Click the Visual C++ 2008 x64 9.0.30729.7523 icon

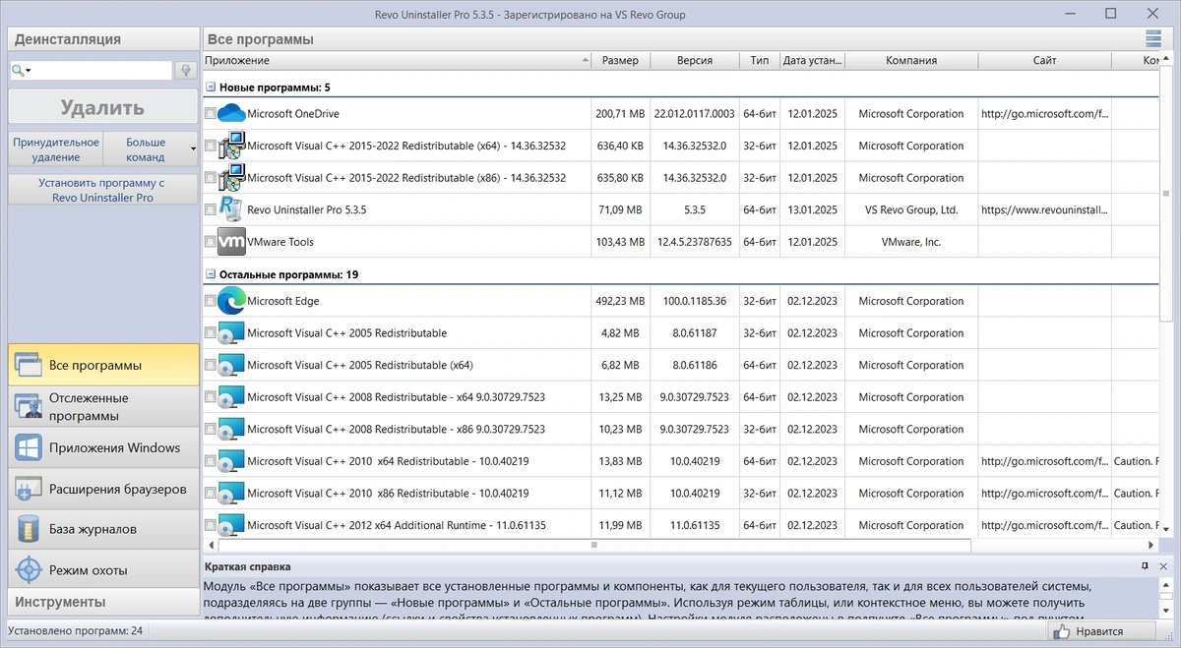pos(231,397)
